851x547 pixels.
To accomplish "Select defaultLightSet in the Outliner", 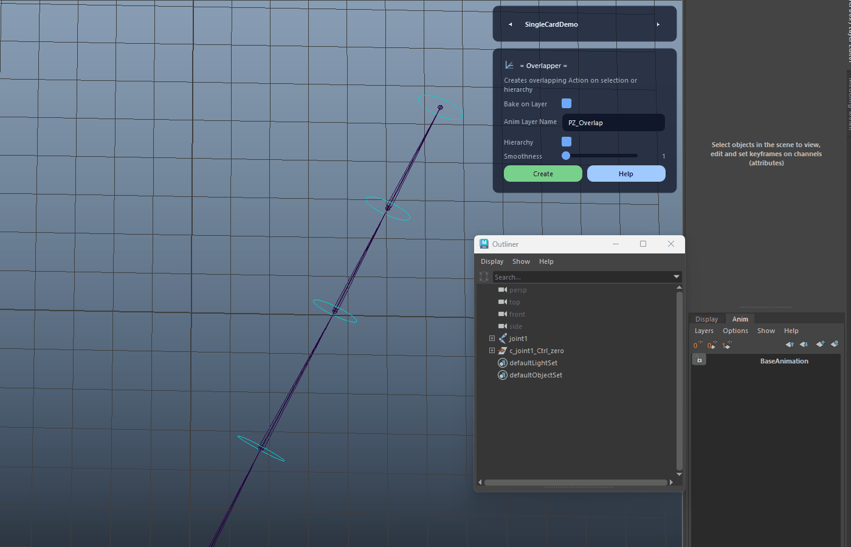I will 533,363.
